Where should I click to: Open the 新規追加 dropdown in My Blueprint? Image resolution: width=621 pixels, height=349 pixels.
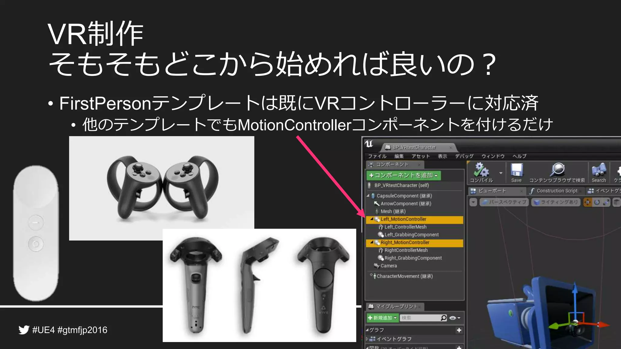coord(382,318)
